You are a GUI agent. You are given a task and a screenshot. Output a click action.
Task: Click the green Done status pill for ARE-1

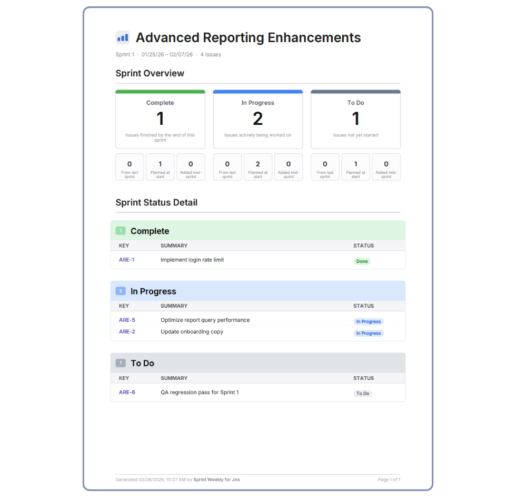pyautogui.click(x=362, y=261)
